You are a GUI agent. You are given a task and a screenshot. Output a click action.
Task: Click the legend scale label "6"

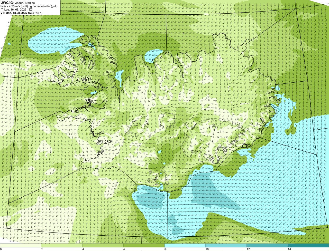(x=124, y=249)
